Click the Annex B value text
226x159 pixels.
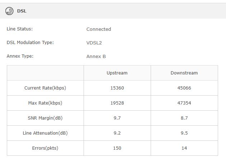tap(96, 57)
